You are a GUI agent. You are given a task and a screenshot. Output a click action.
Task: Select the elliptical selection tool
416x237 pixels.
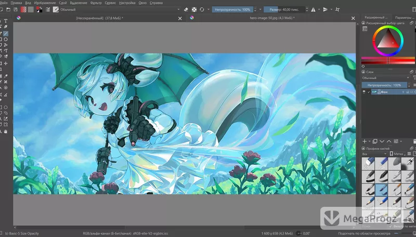(6, 108)
